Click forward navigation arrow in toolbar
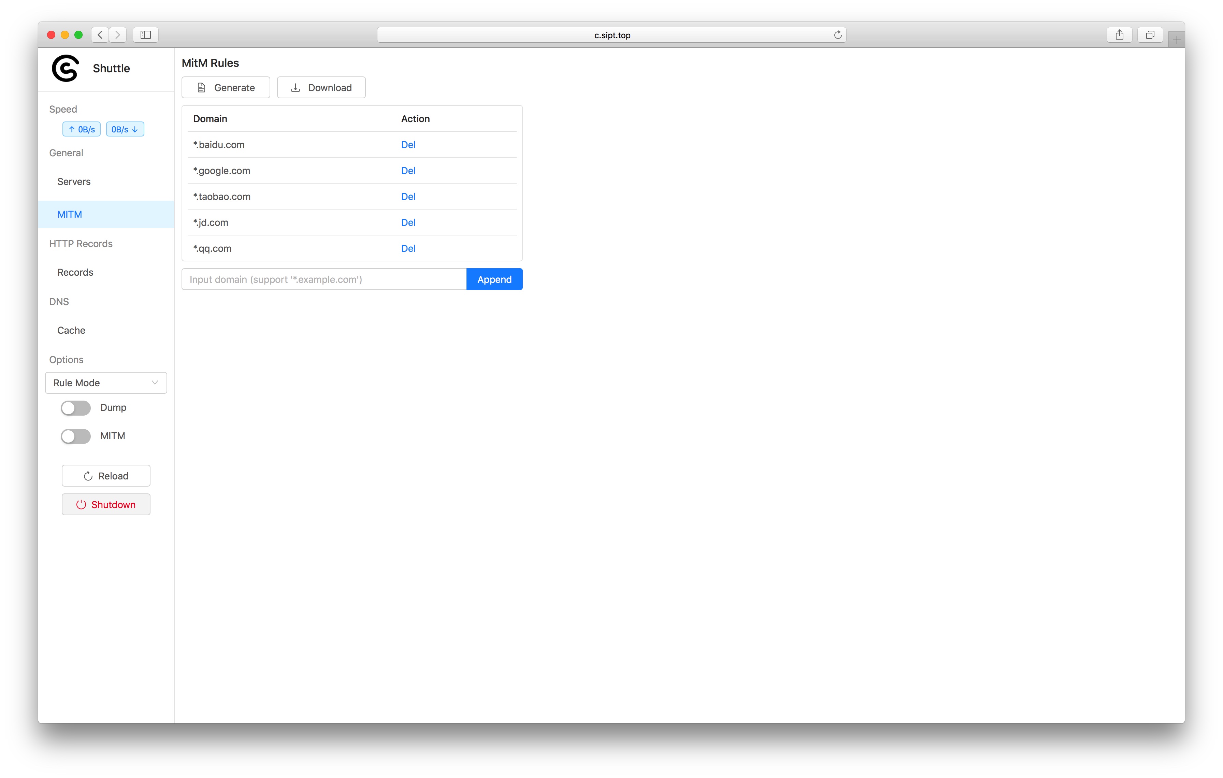 [x=118, y=34]
